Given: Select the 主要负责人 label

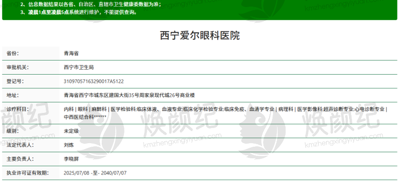Looking at the screenshot, I should (20, 159).
